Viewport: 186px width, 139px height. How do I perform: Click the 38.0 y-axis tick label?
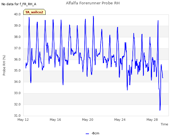pyautogui.click(x=17, y=37)
